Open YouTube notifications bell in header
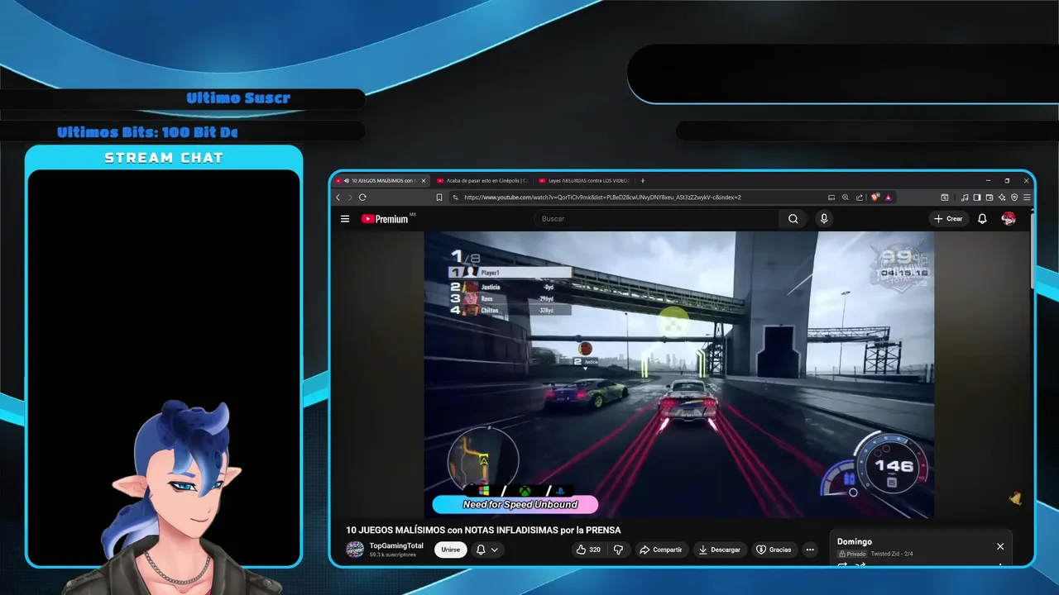Image resolution: width=1059 pixels, height=595 pixels. pos(982,219)
